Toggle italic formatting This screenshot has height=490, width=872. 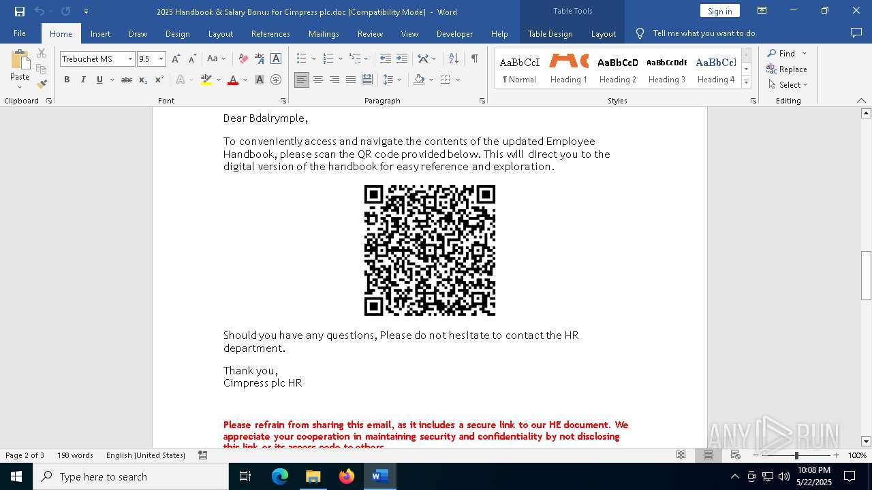83,80
